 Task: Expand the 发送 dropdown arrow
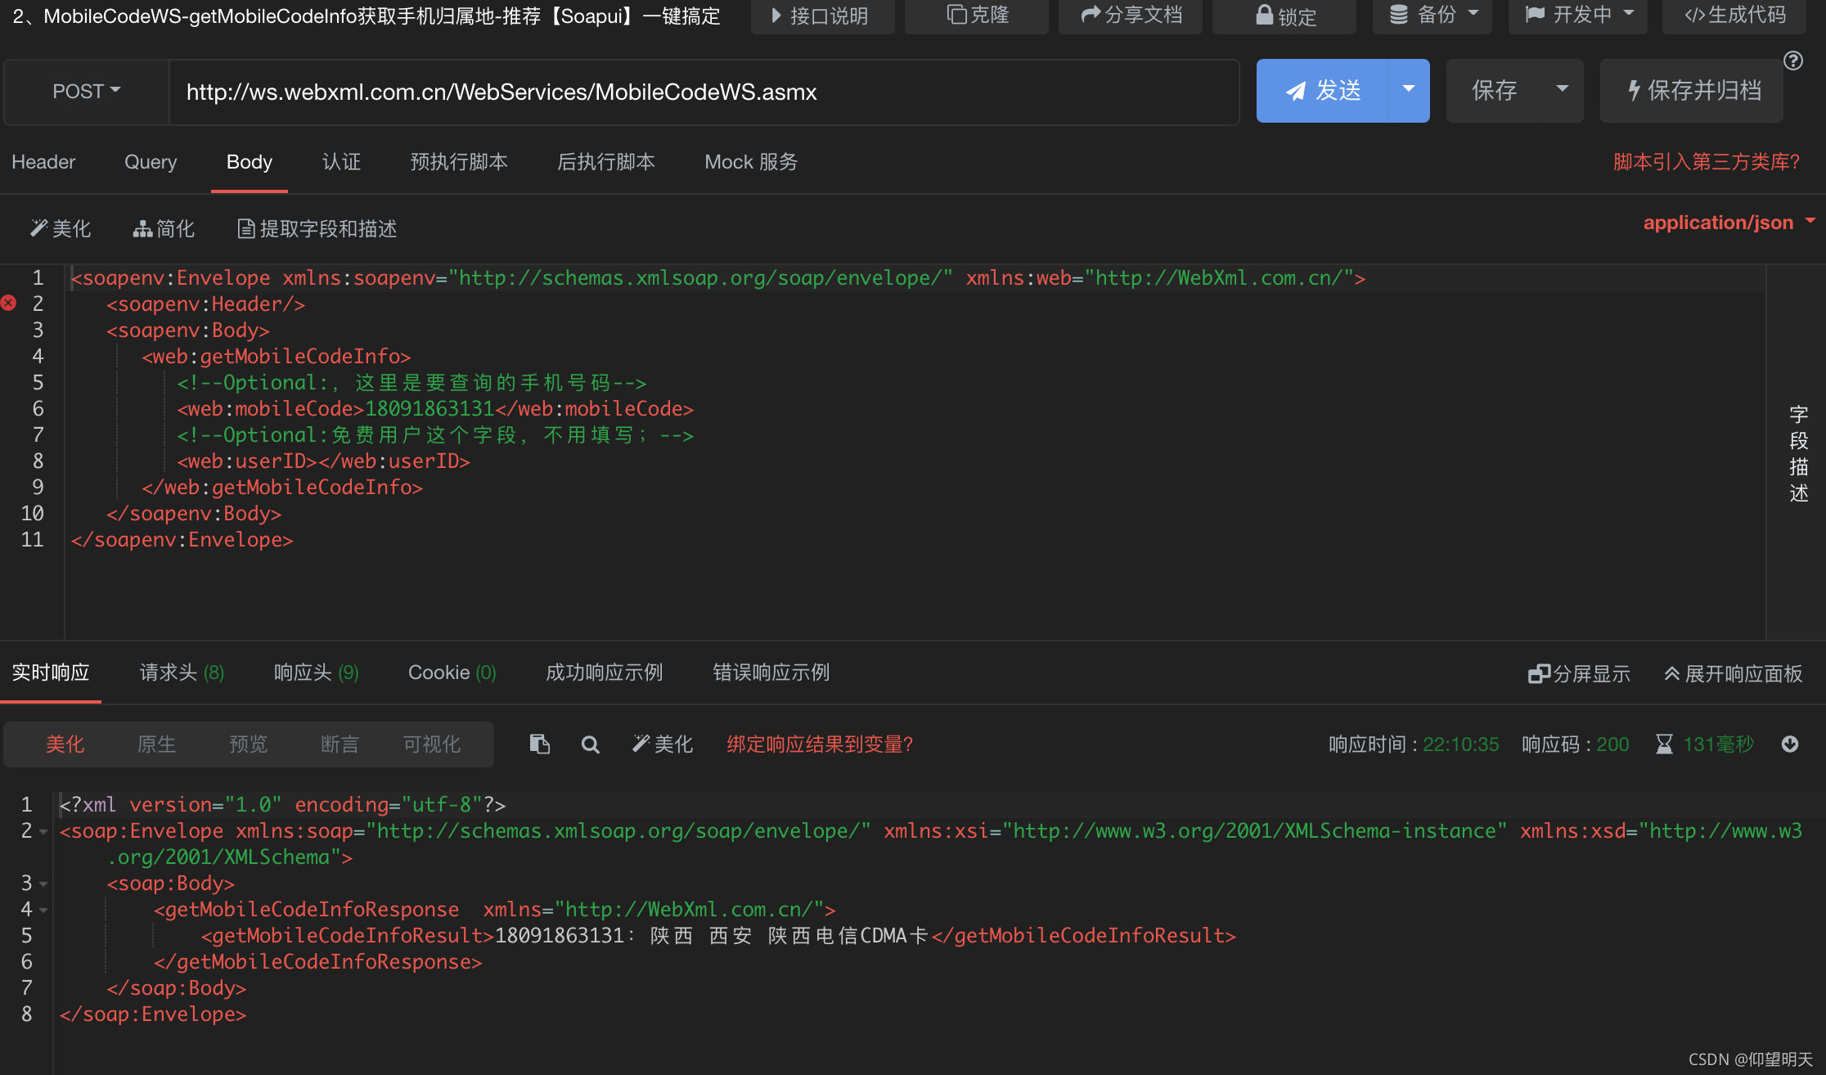click(1409, 91)
